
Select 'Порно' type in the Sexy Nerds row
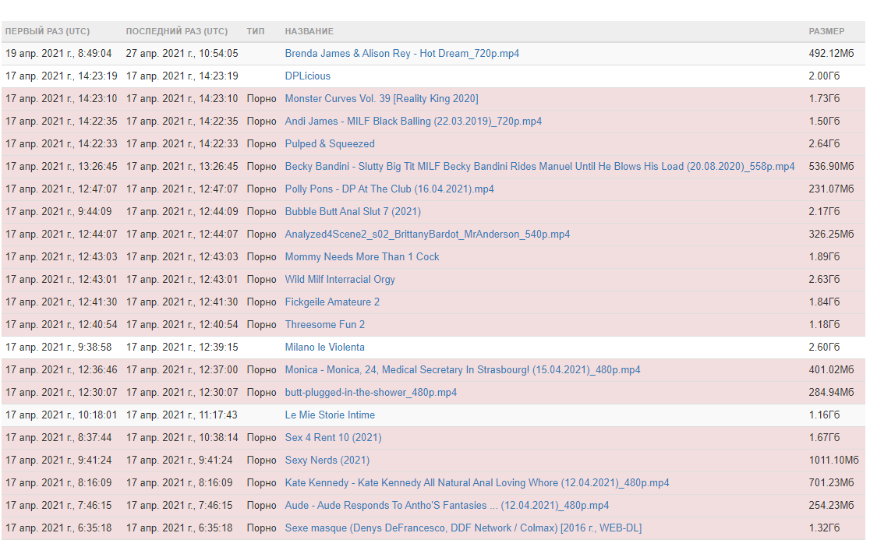coord(261,461)
